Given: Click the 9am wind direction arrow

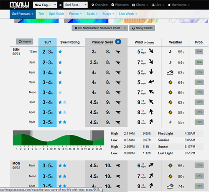Looking at the screenshot, I should pos(151,82).
